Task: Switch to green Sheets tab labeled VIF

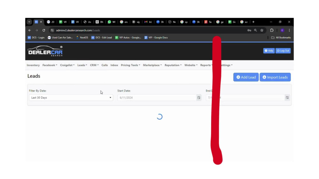Action: coord(63,22)
